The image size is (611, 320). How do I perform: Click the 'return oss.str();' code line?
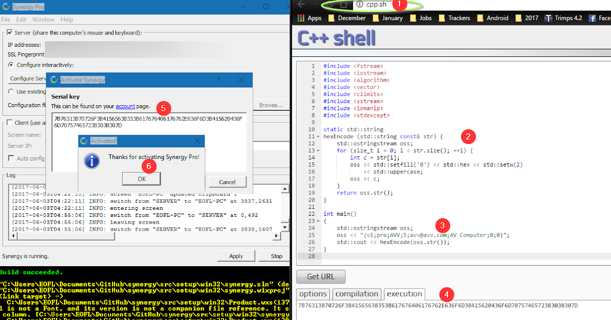[x=365, y=193]
